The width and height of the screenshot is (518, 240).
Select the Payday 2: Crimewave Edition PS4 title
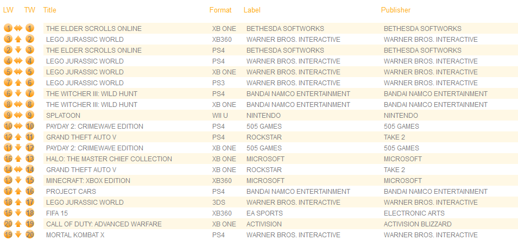(x=95, y=127)
